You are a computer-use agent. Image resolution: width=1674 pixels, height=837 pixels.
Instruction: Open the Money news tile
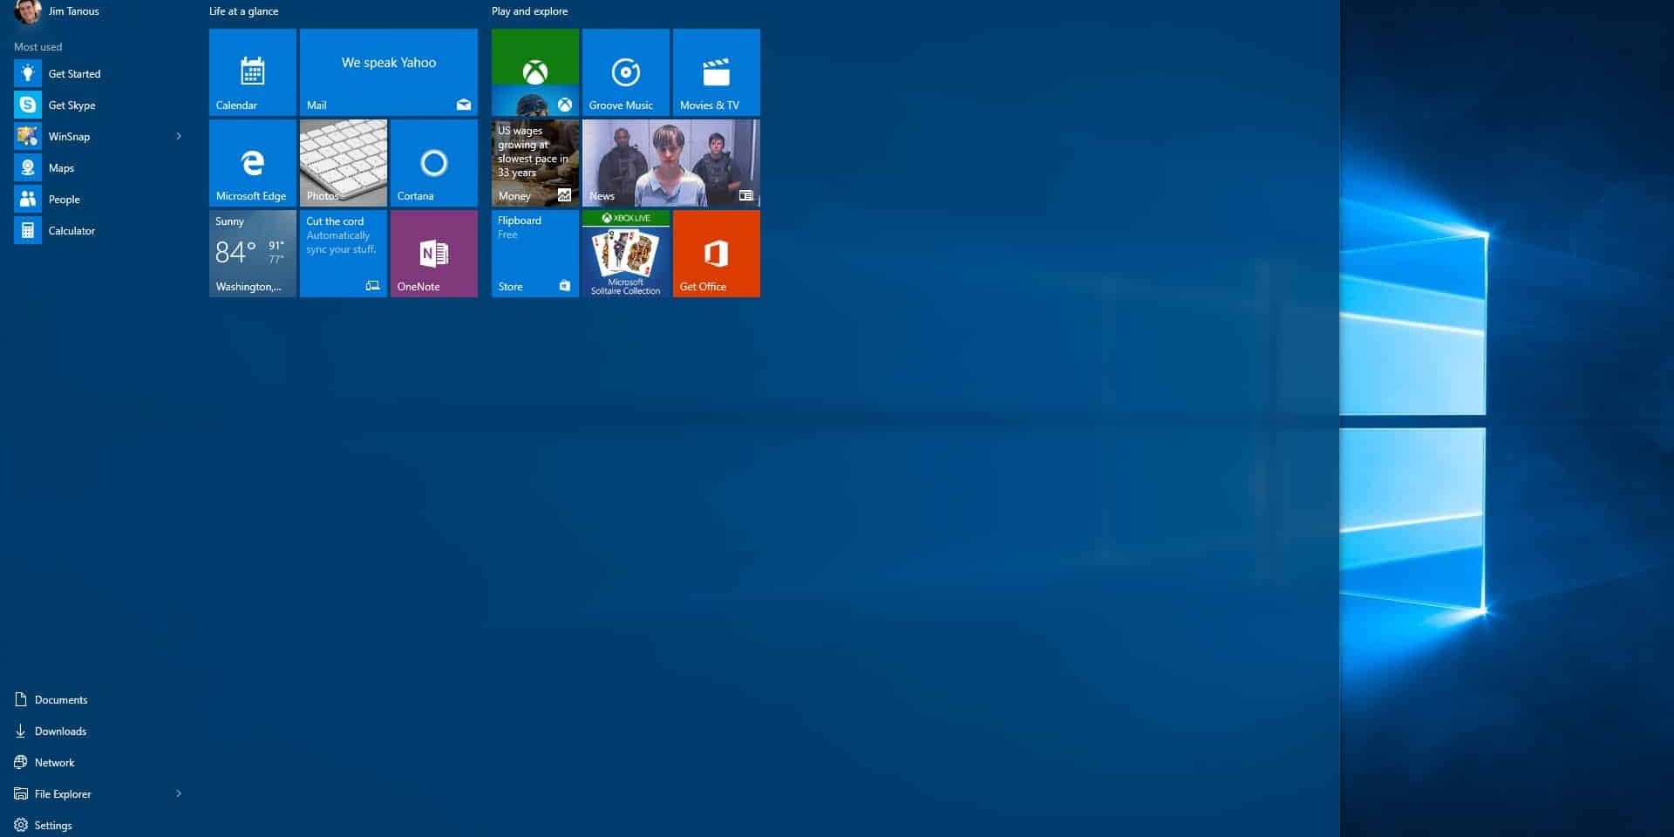coord(535,163)
